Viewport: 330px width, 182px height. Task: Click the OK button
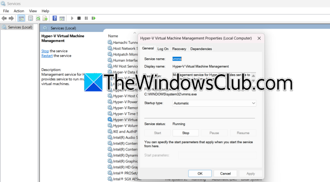(x=200, y=174)
